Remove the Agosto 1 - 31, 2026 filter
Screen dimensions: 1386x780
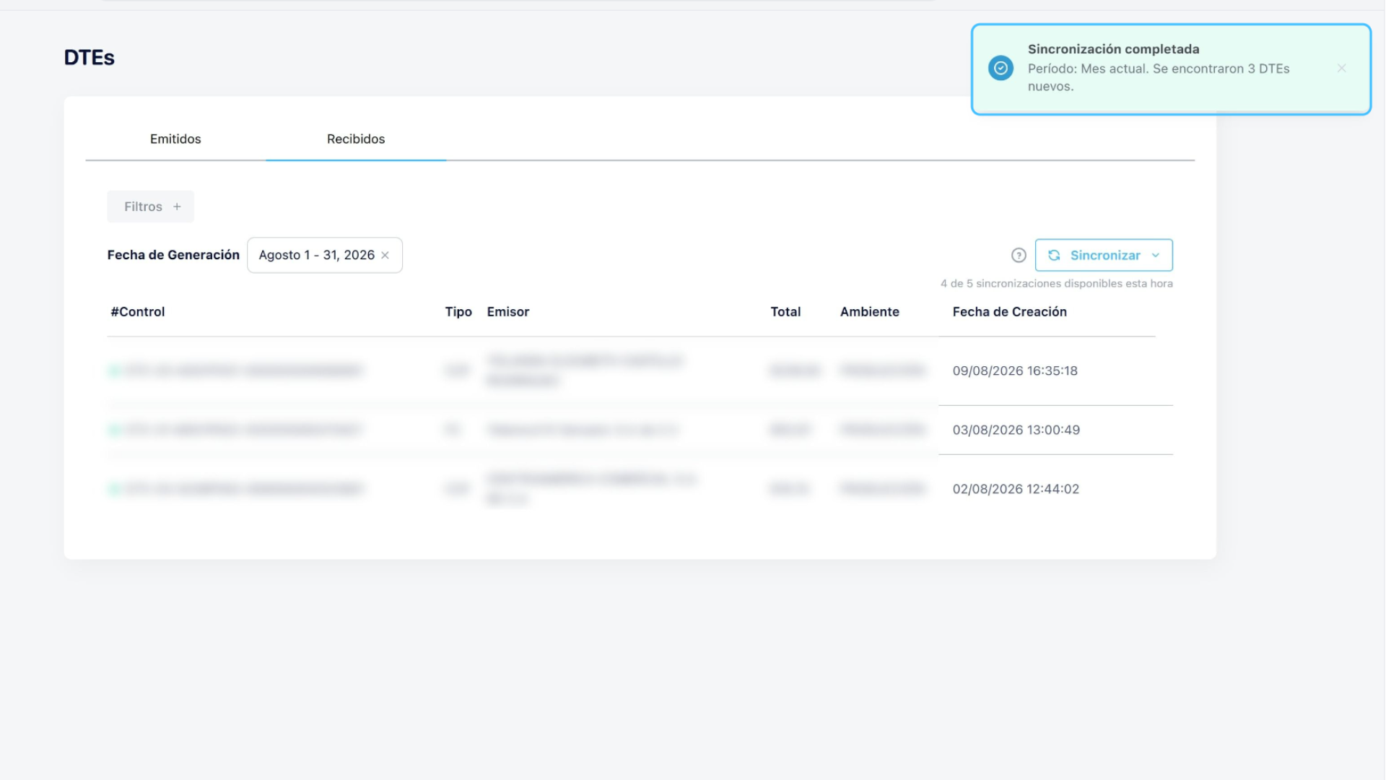[385, 255]
